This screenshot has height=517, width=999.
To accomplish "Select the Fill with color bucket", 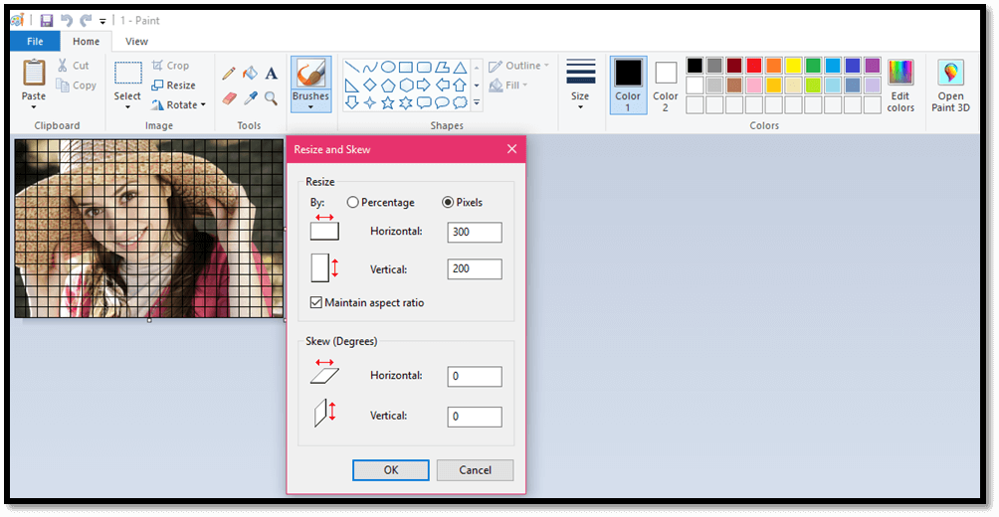I will point(250,74).
